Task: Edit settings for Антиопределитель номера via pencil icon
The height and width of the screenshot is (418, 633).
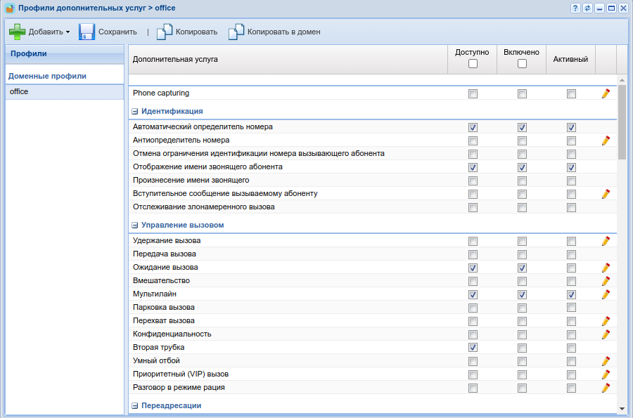Action: click(606, 141)
